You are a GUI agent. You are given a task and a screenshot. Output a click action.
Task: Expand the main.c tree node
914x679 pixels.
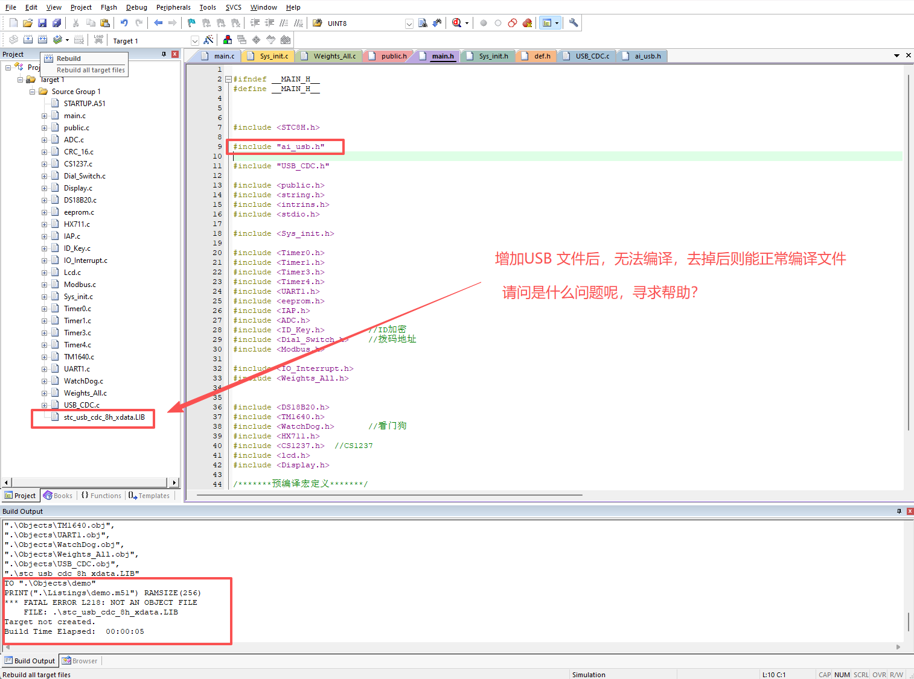pyautogui.click(x=44, y=116)
